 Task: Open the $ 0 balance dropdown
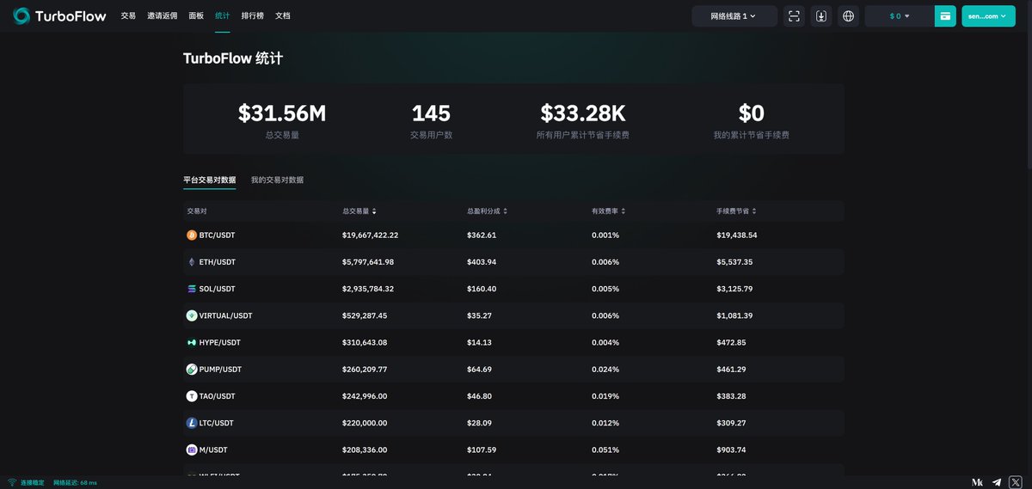900,16
